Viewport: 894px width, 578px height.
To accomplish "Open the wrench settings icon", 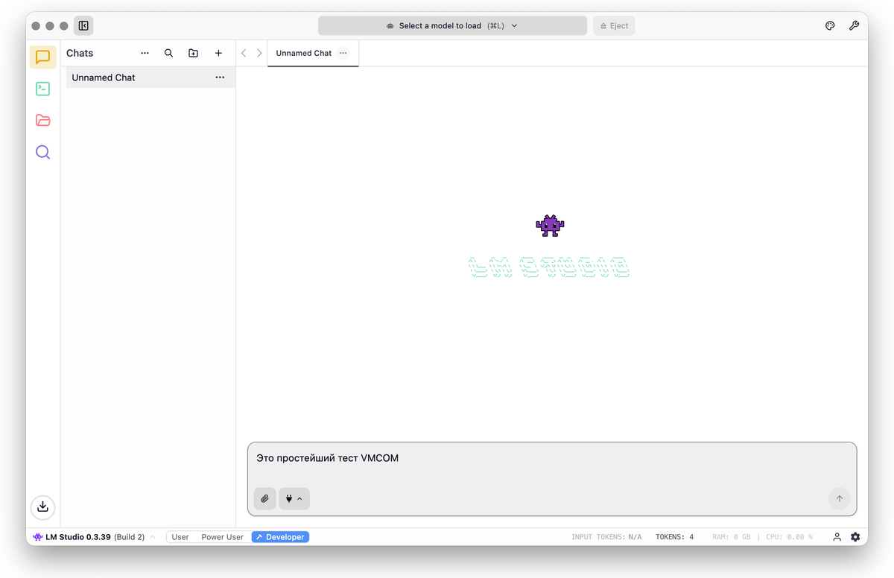I will [x=854, y=25].
